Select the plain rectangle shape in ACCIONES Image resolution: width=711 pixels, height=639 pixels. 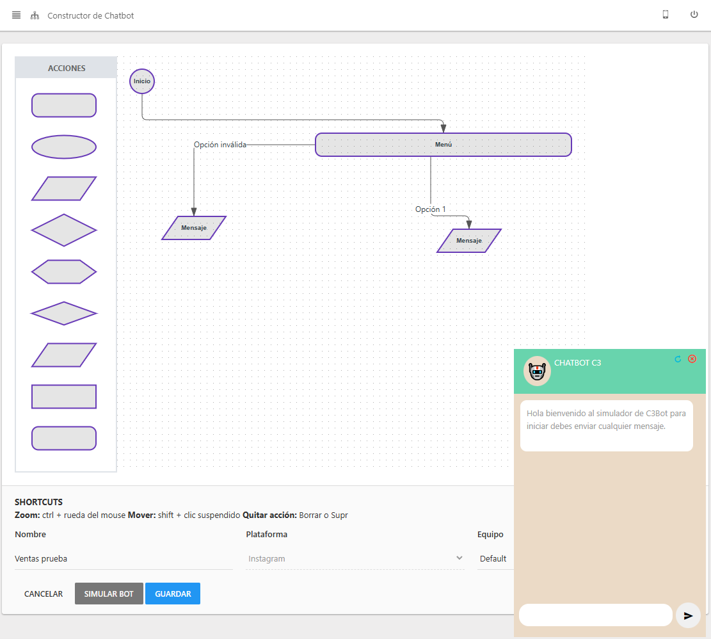click(x=64, y=396)
